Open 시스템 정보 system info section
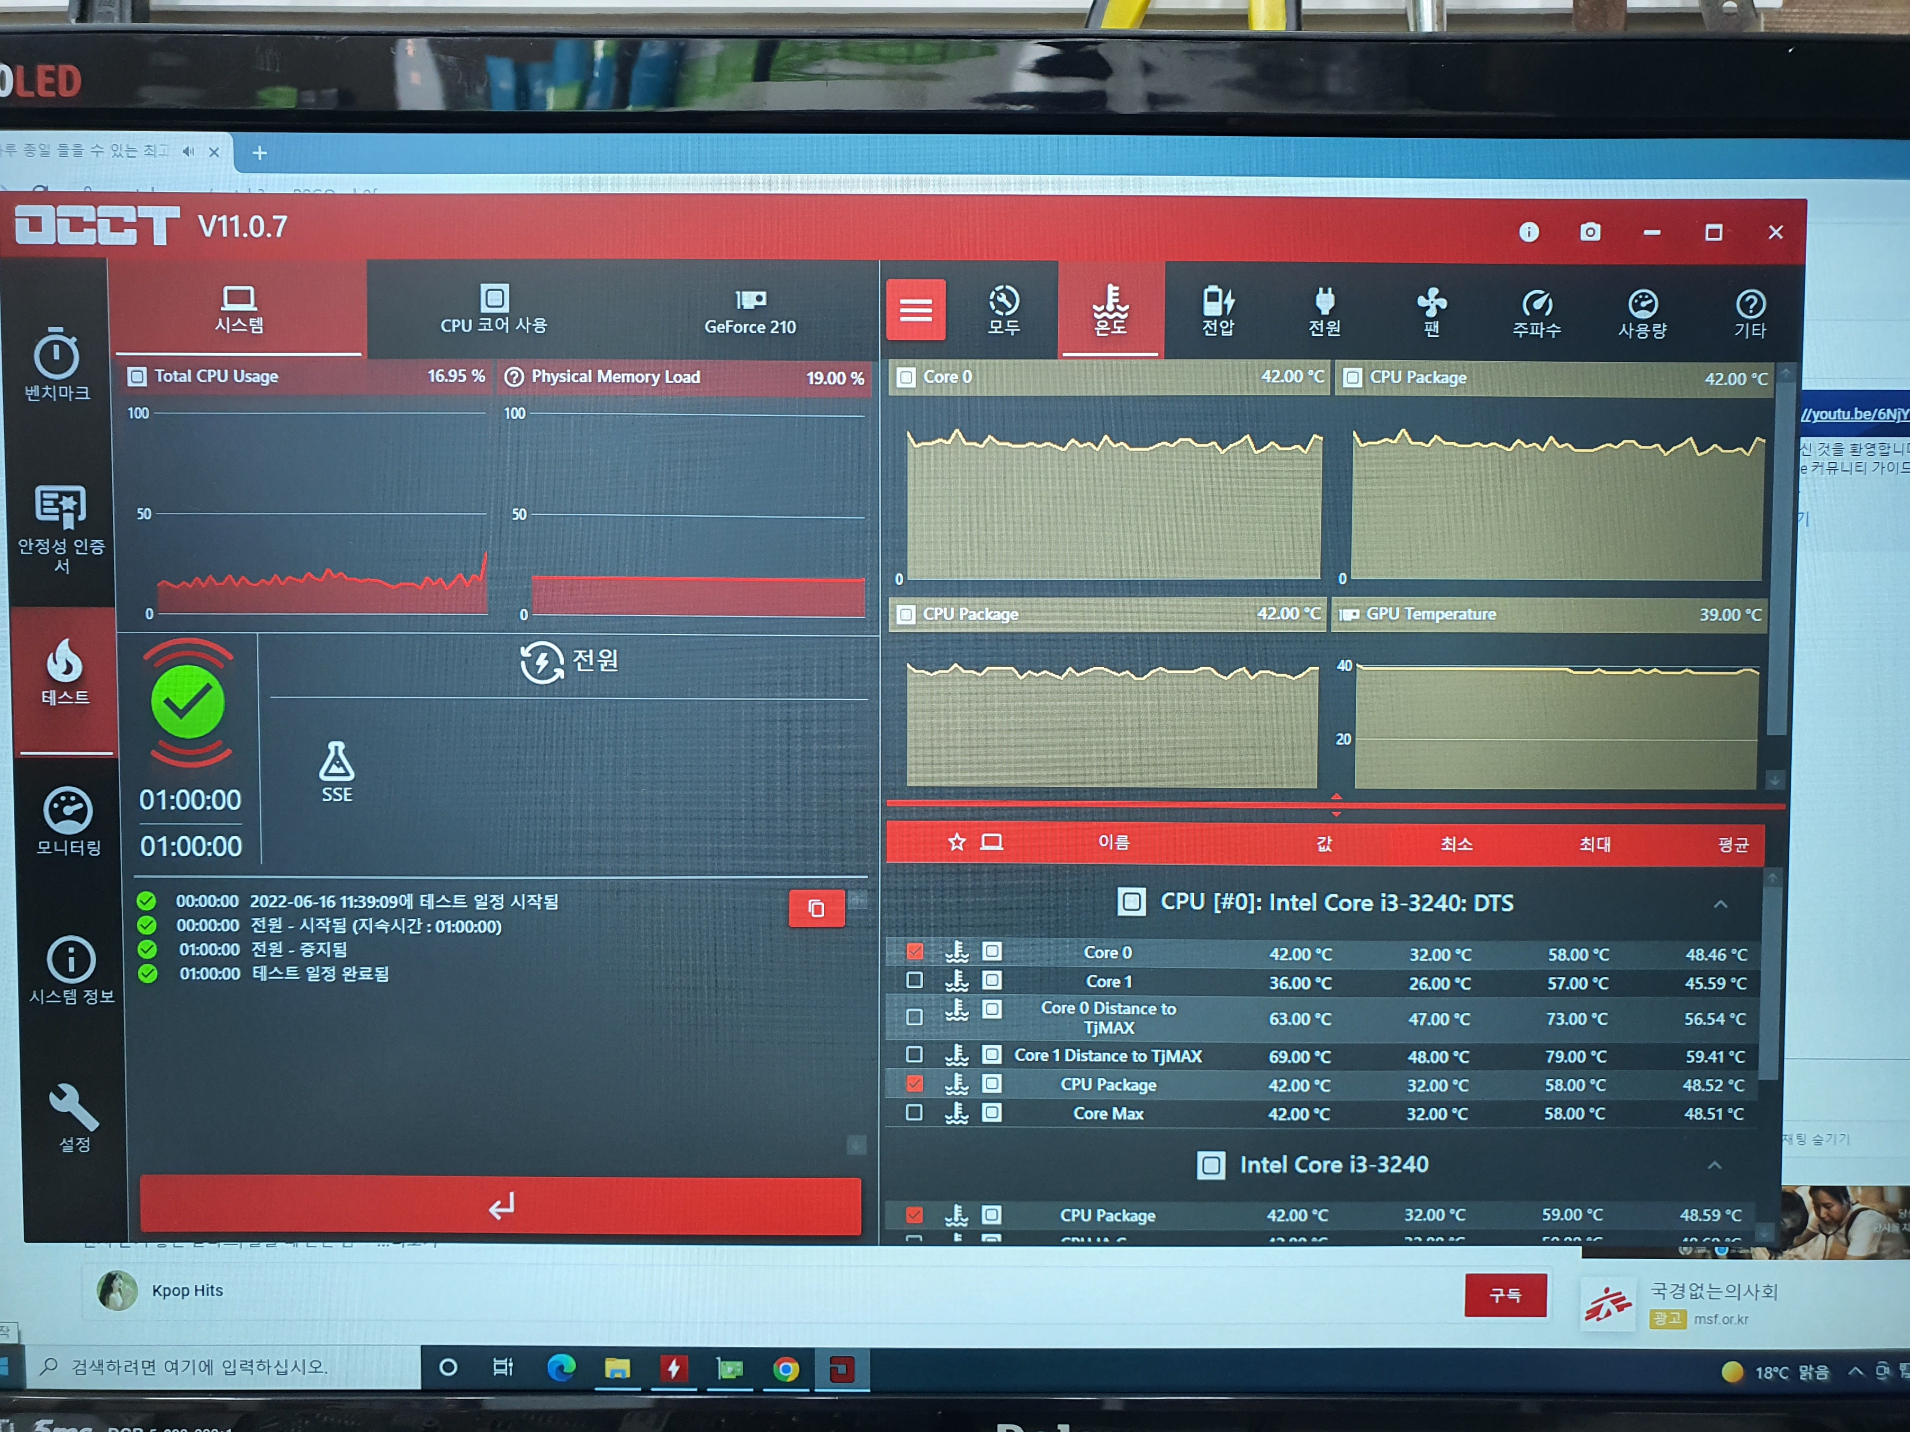This screenshot has height=1432, width=1910. pos(71,970)
